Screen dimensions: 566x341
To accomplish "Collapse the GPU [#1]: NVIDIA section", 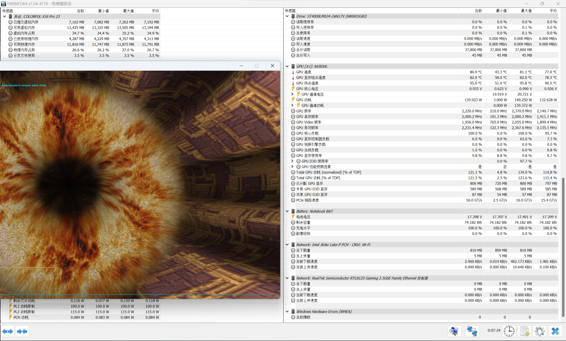I will click(287, 66).
